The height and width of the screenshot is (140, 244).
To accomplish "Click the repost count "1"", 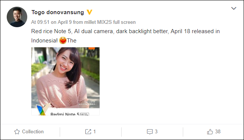I will (x=94, y=131).
